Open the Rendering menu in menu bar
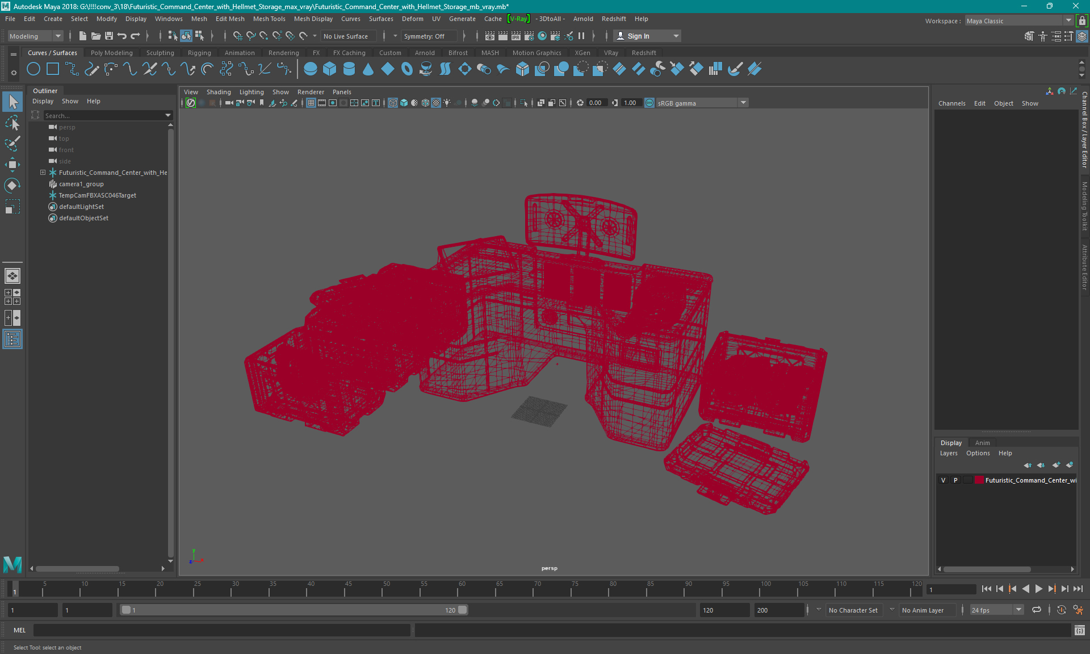This screenshot has width=1090, height=654. pyautogui.click(x=284, y=52)
